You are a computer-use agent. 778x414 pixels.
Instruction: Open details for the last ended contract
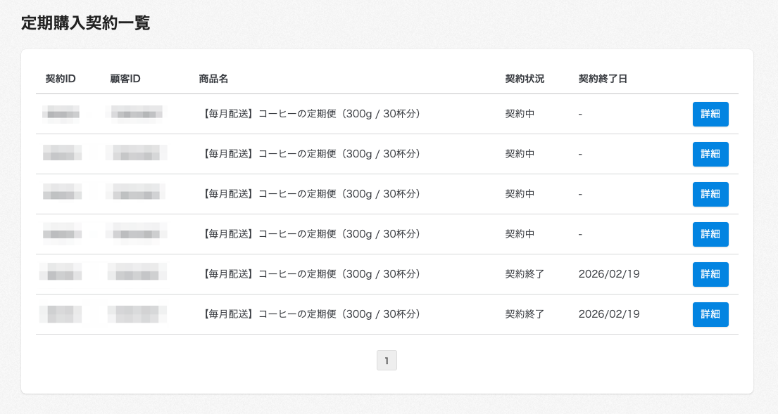click(710, 314)
